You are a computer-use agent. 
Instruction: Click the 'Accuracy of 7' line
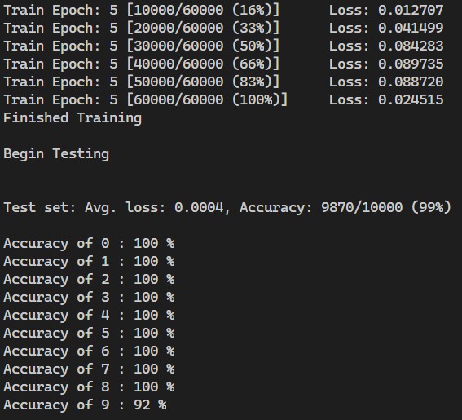coord(89,369)
